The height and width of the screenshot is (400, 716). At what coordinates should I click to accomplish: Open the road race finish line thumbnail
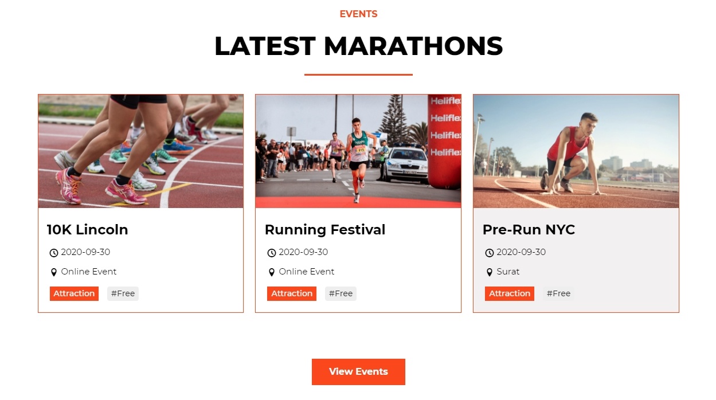[358, 151]
